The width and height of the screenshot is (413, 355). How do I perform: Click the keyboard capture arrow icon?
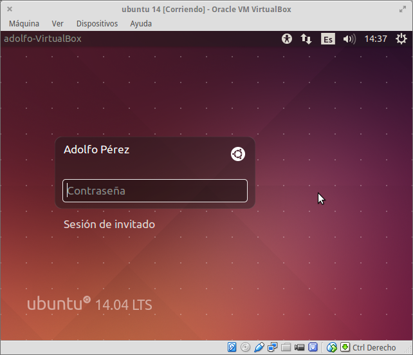click(345, 347)
